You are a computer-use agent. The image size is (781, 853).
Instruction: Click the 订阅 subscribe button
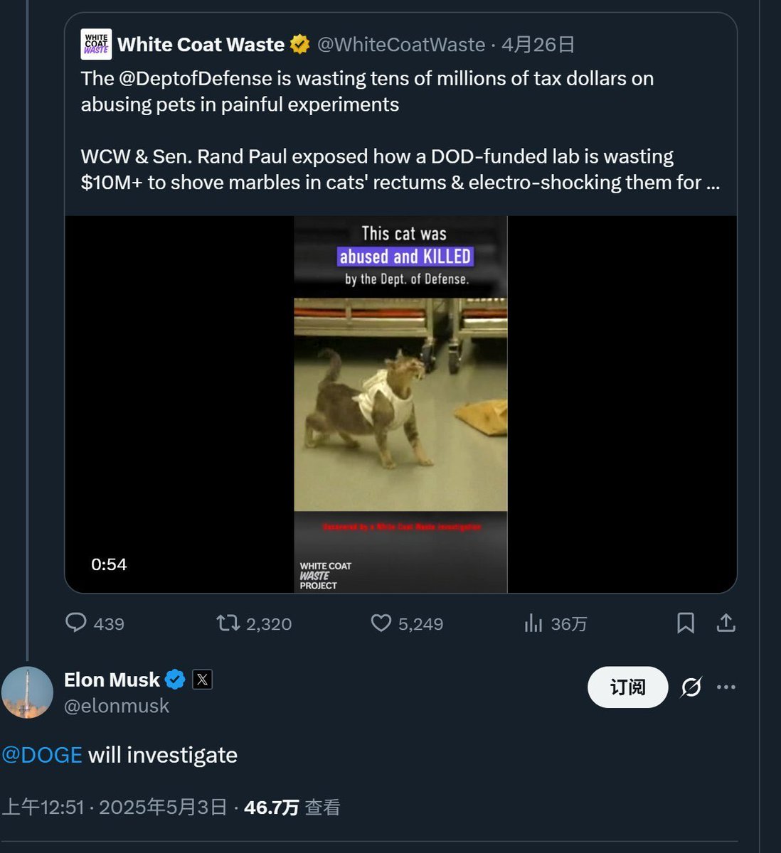coord(627,687)
